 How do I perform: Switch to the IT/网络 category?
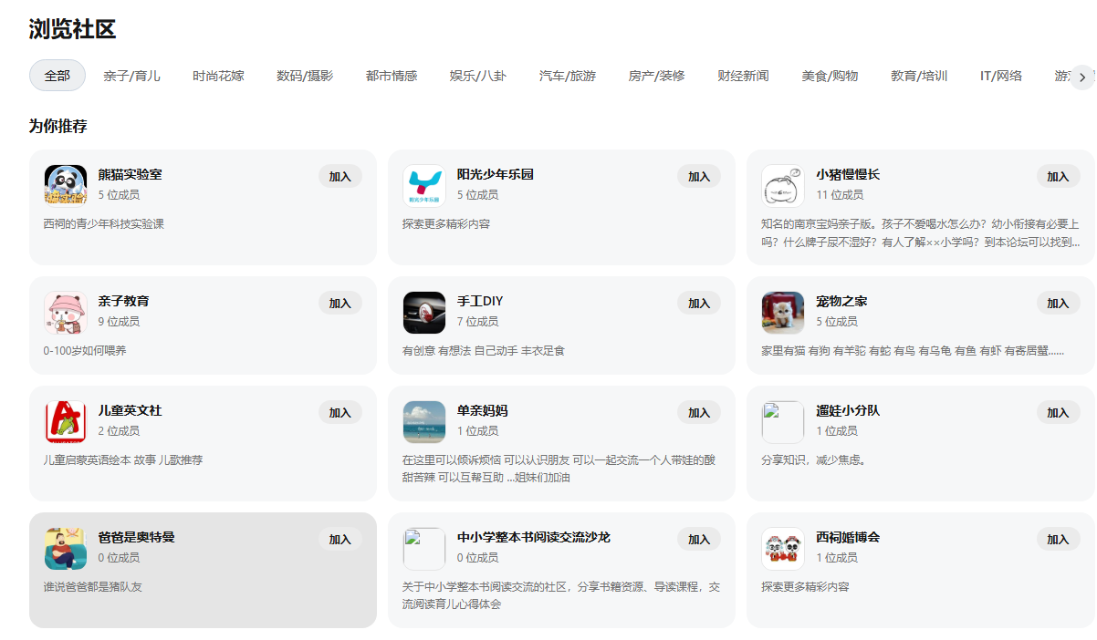coord(1001,76)
